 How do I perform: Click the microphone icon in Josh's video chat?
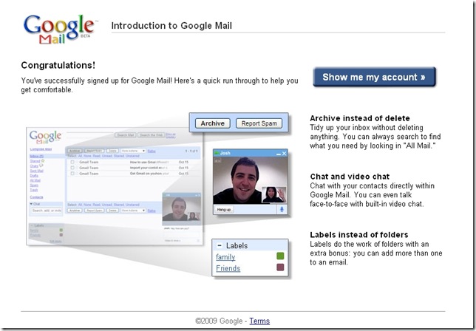tap(282, 209)
